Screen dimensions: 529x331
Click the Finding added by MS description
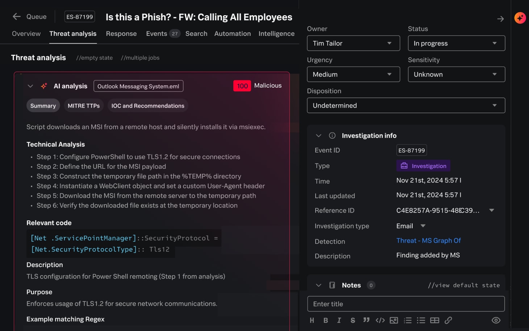coord(428,255)
